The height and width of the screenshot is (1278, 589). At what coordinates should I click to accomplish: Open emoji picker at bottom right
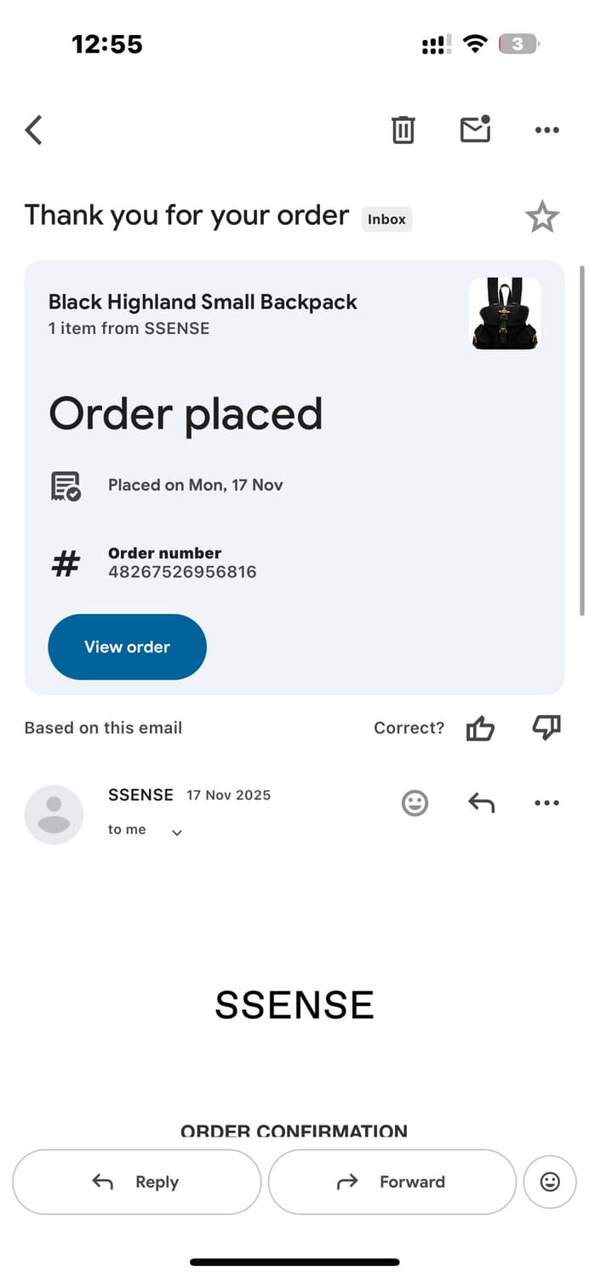[550, 1182]
